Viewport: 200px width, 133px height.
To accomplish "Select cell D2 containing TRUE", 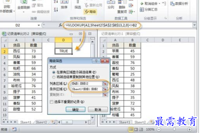I will tap(64, 51).
